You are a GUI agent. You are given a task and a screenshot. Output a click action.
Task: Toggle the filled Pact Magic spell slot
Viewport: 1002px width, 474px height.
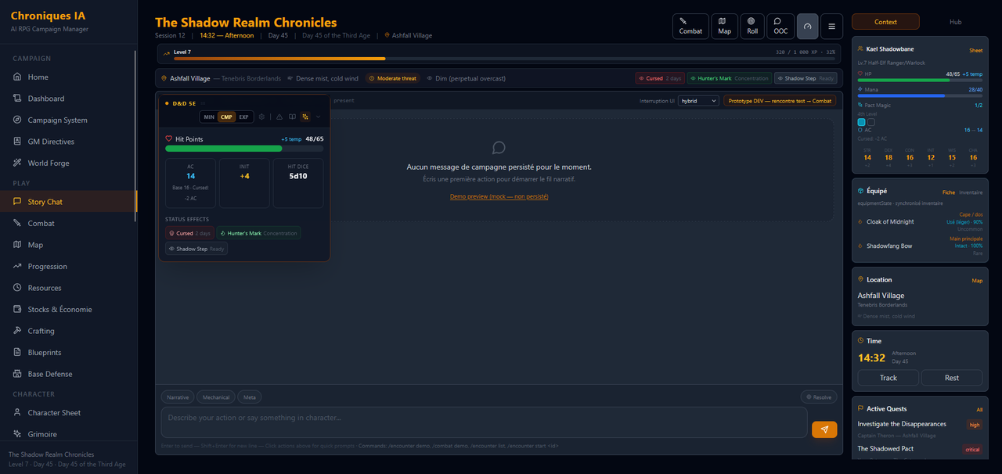(862, 122)
